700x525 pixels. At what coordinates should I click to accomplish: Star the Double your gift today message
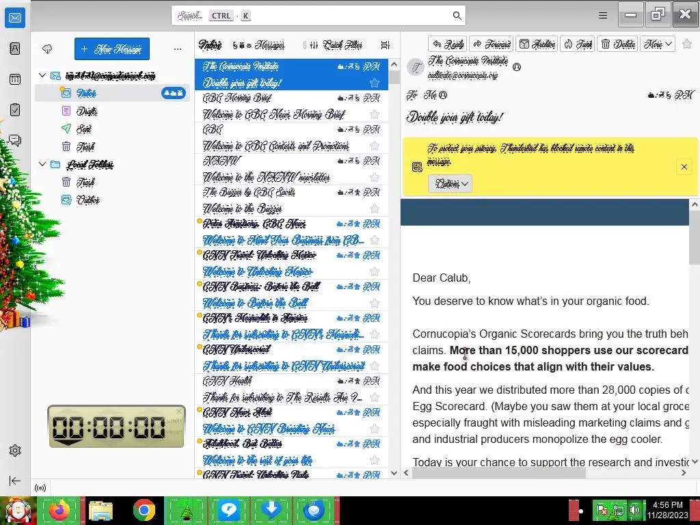click(375, 83)
